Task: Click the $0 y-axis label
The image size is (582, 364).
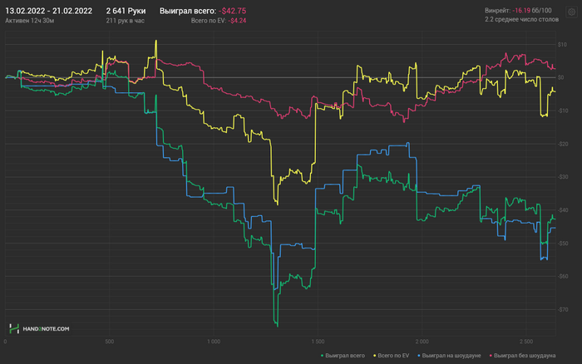Action: click(x=561, y=77)
